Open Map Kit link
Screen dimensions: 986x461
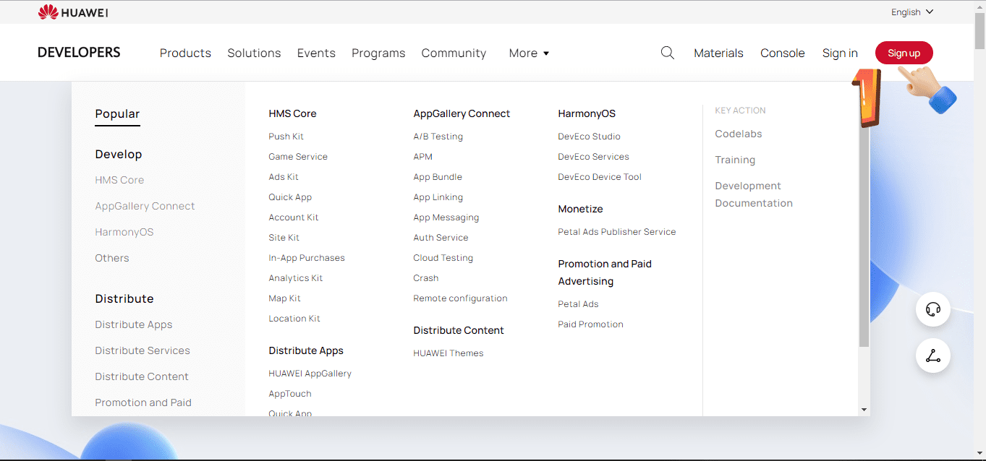(x=284, y=298)
